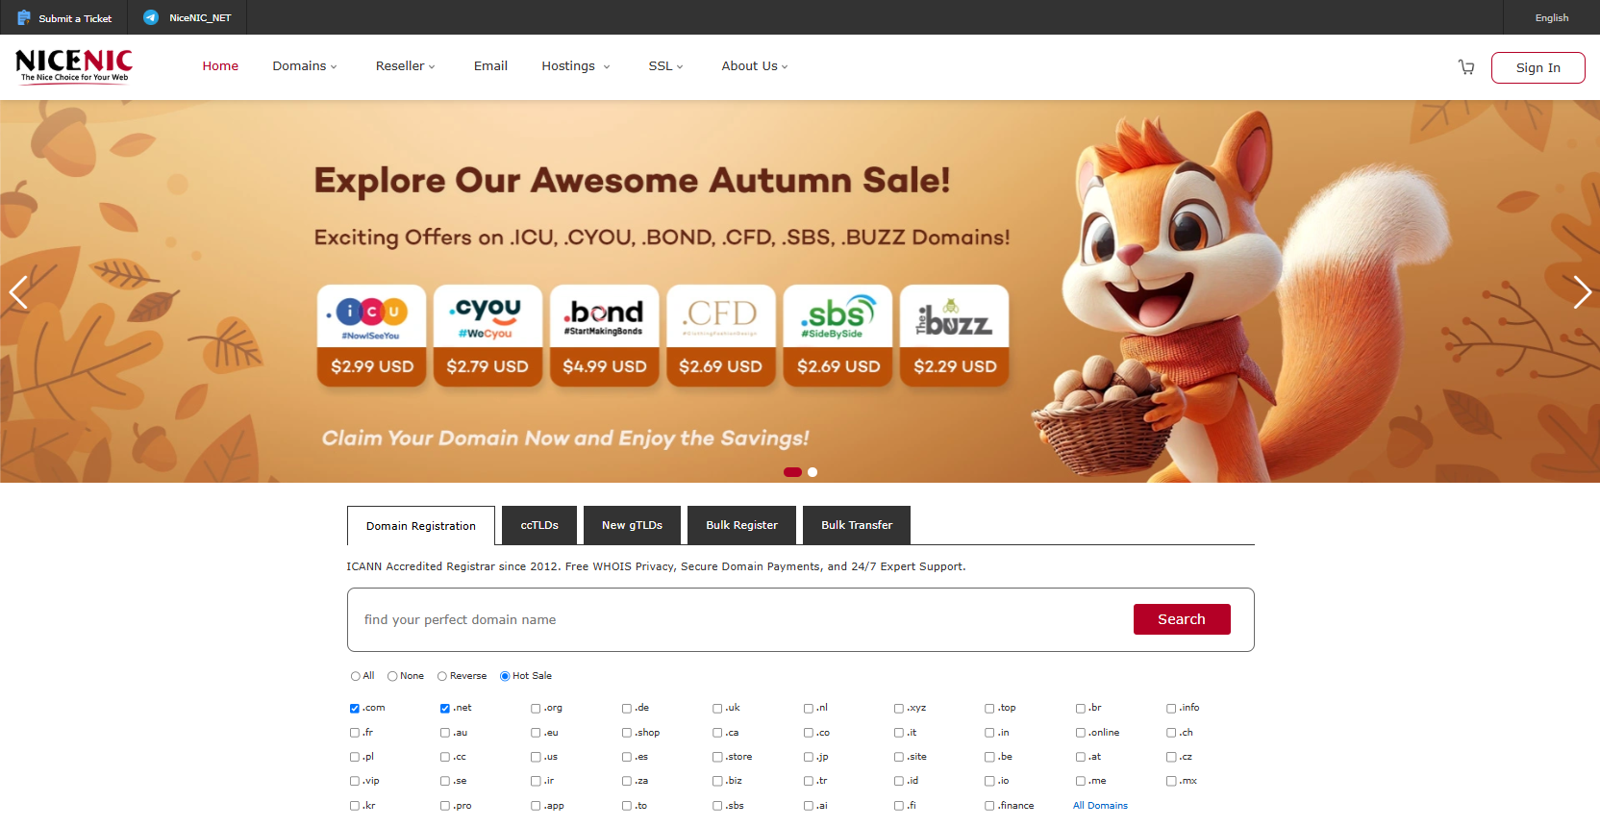Check the .pro checkbox
The image size is (1600, 827).
tap(445, 806)
